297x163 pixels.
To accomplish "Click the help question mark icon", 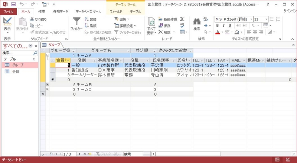I will tap(268, 4).
